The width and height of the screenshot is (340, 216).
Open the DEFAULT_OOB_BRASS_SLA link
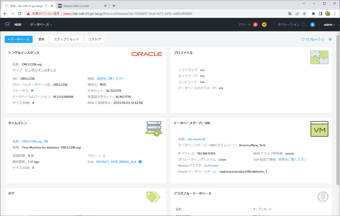[116, 162]
